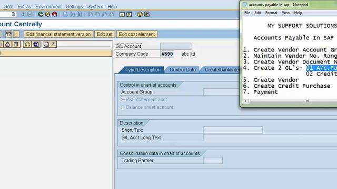337x189 pixels.
Task: Click the Create New Session icon
Action: [122, 14]
